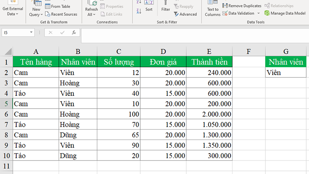Viewport: 309px width, 174px height.
Task: Click the Thành tiền header cell
Action: [x=209, y=62]
